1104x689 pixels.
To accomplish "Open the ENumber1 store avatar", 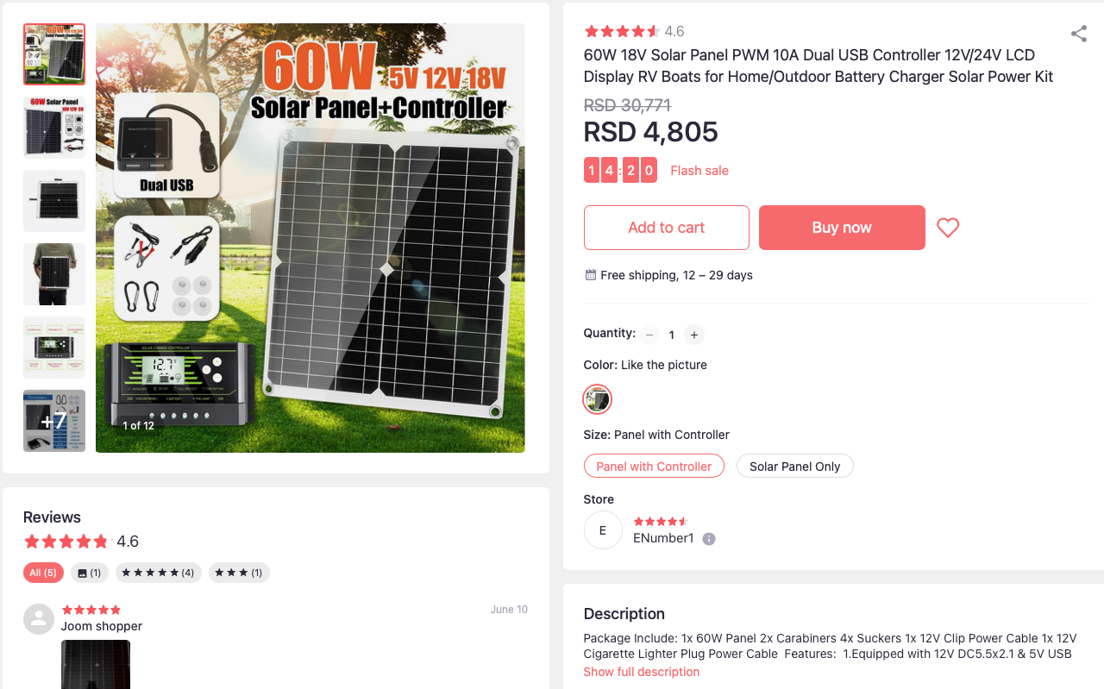I will pos(603,530).
